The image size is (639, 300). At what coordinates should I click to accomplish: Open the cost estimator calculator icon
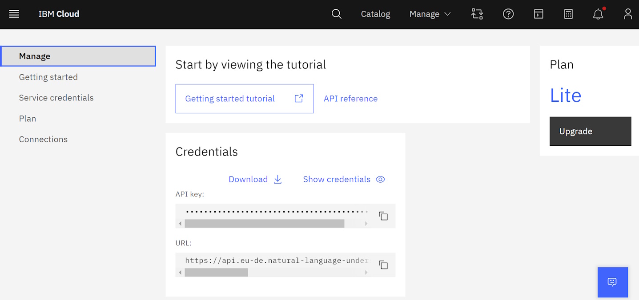(x=568, y=14)
